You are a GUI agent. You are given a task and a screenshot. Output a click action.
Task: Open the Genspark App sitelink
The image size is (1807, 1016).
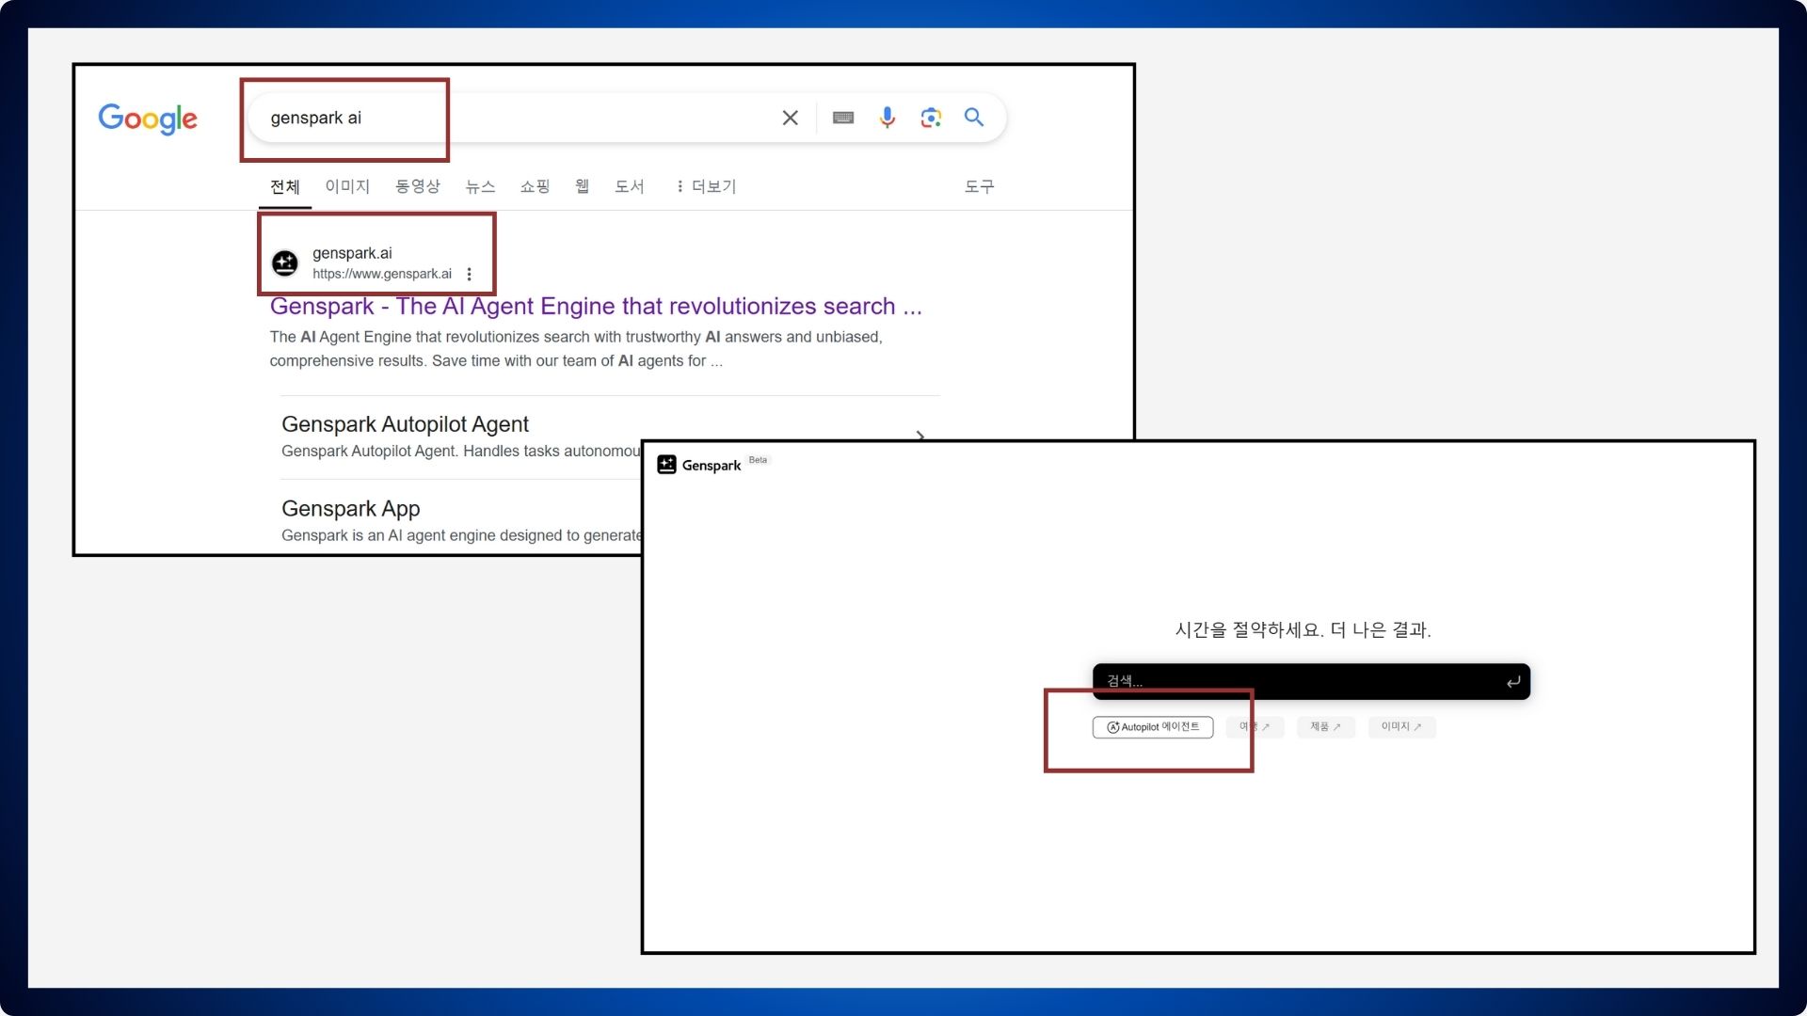coord(350,509)
